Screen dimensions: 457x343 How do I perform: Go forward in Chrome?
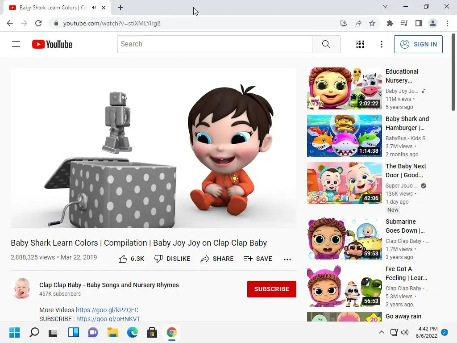tap(24, 23)
